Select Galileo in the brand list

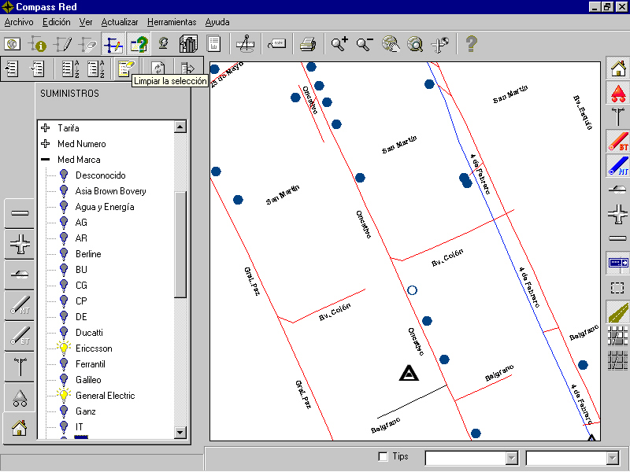[88, 380]
